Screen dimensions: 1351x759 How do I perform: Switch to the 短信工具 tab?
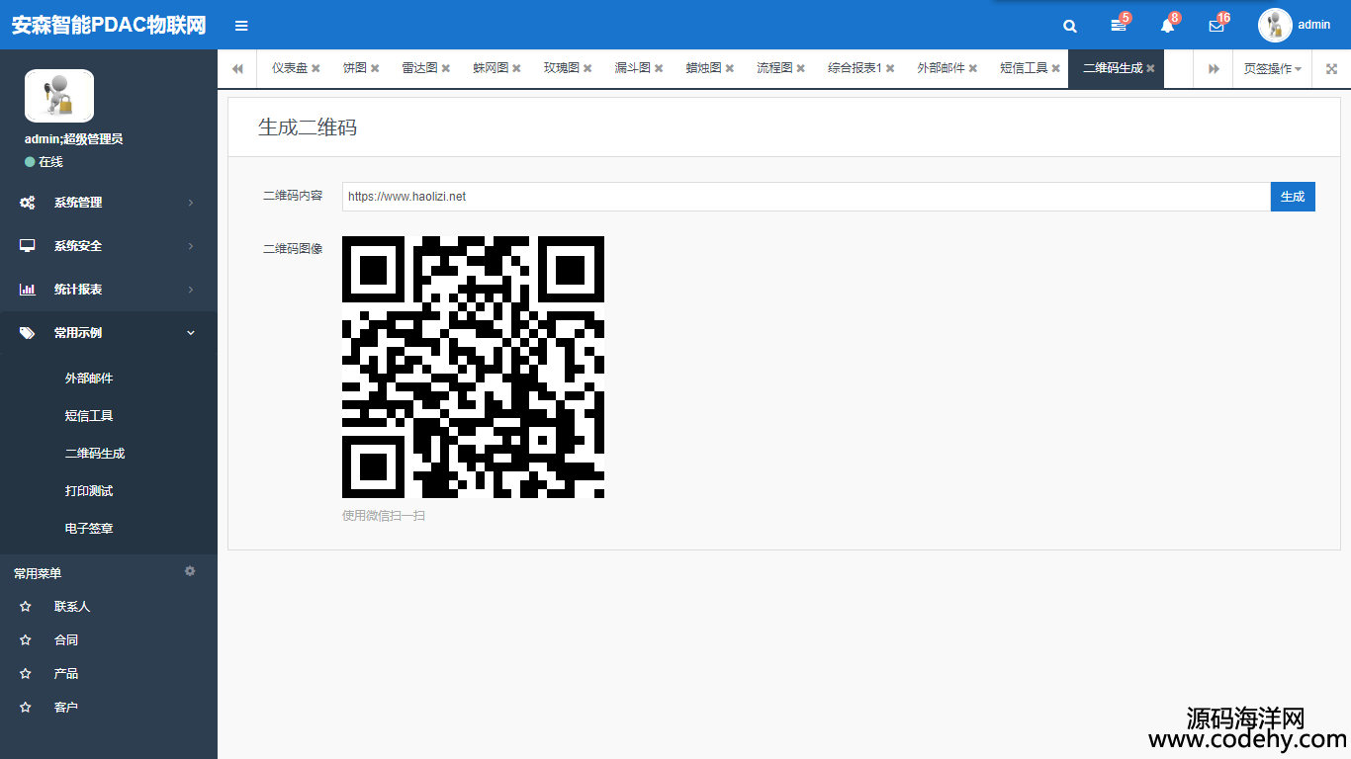pos(1024,68)
